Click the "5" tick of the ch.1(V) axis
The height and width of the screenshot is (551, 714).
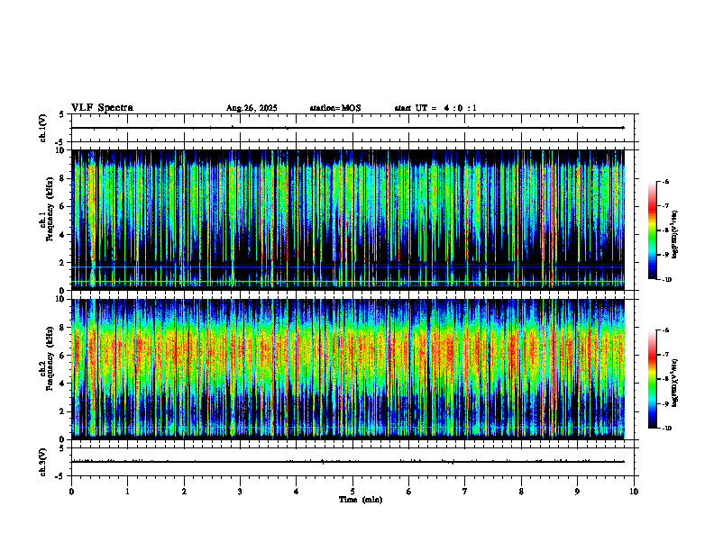point(61,114)
